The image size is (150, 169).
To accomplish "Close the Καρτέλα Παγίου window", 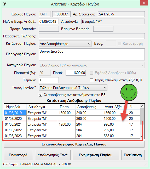I will point(144,3).
